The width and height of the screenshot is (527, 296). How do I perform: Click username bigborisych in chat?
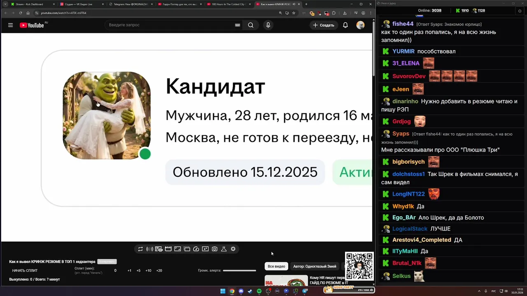pos(408,162)
